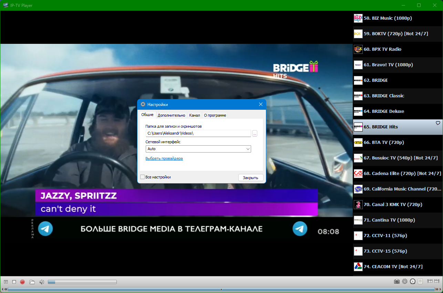
Task: Click the open file folder icon
Action: 32,282
